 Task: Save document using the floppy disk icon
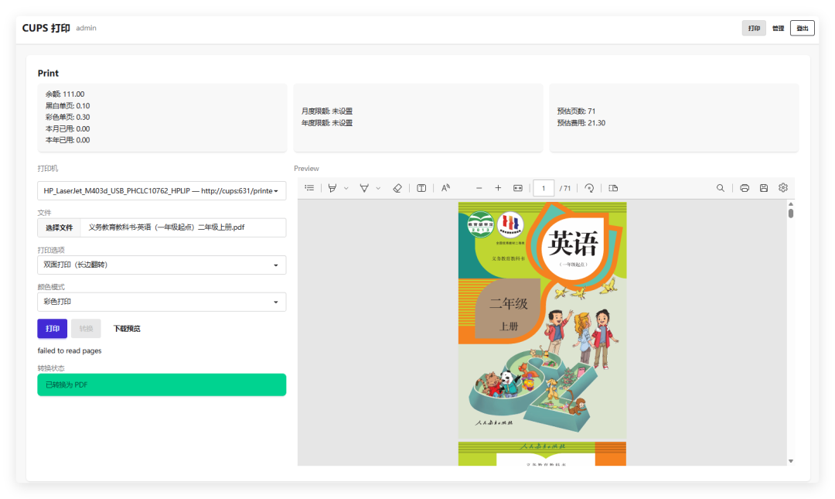pos(764,188)
